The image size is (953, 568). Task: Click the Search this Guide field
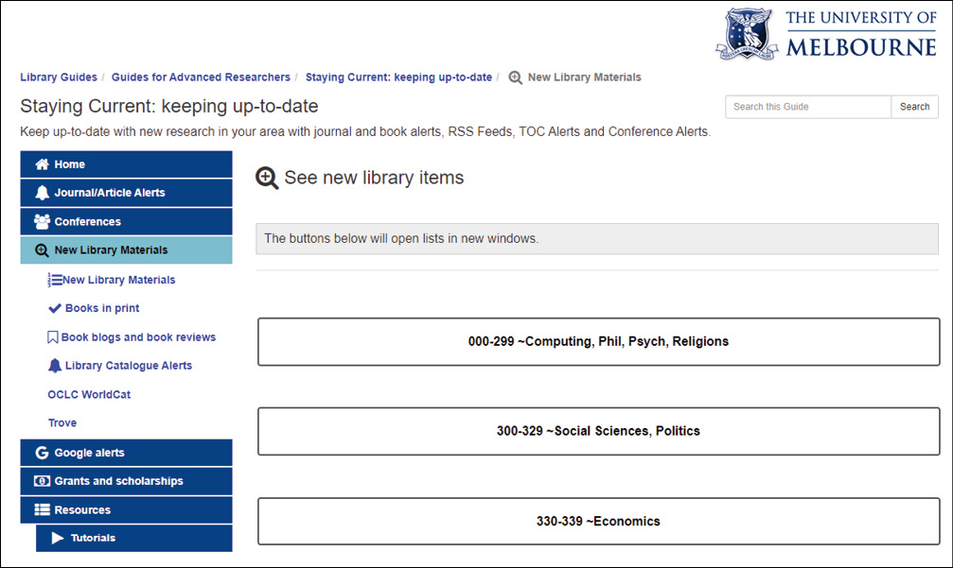click(x=808, y=107)
